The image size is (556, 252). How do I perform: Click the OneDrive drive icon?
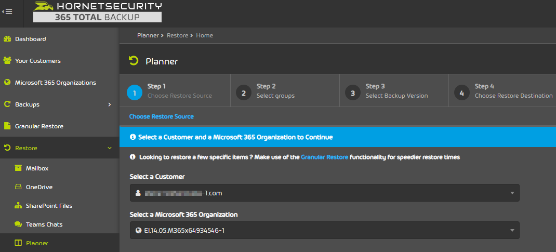(x=18, y=187)
